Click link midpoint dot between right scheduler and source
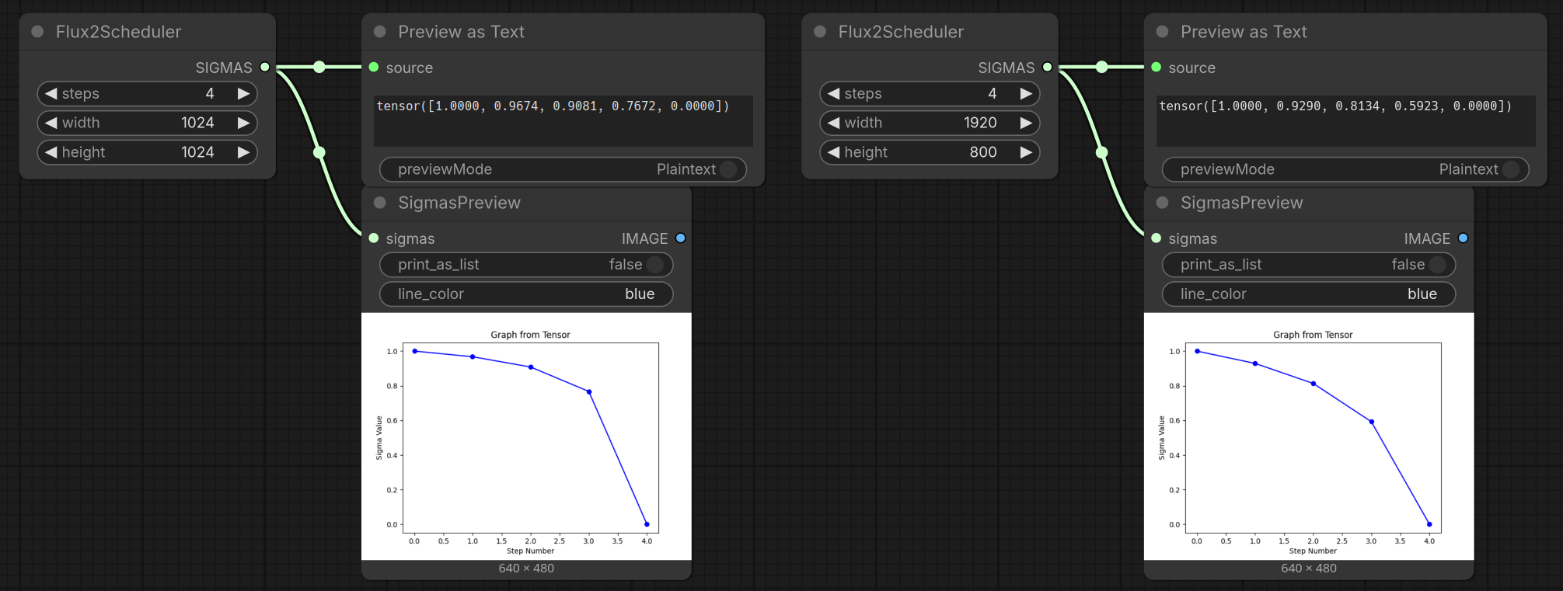Viewport: 1563px width, 591px height. 1102,68
